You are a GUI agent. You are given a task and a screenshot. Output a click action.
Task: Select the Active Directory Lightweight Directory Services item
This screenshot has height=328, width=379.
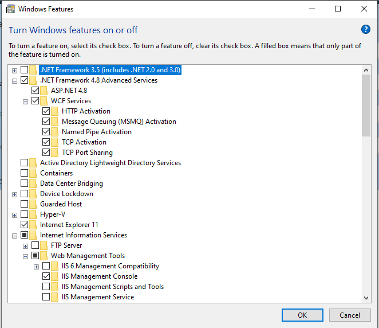coord(110,163)
